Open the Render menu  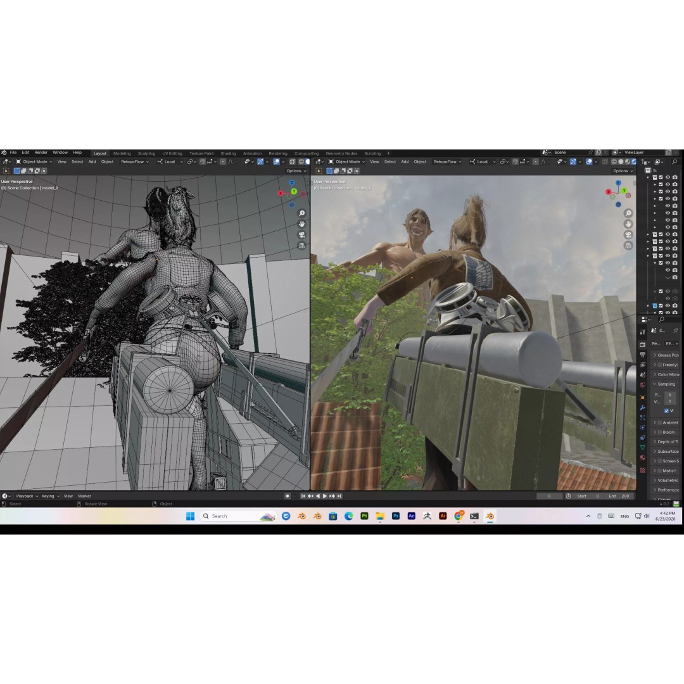(41, 153)
